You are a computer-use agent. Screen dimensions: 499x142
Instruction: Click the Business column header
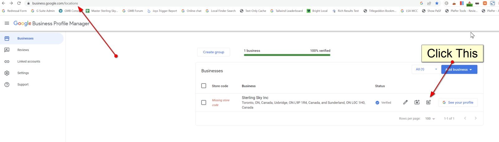point(249,86)
